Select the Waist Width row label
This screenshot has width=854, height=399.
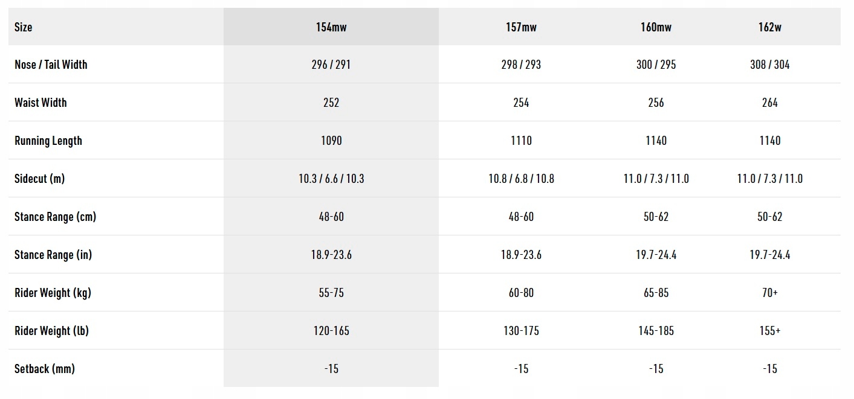[x=40, y=103]
